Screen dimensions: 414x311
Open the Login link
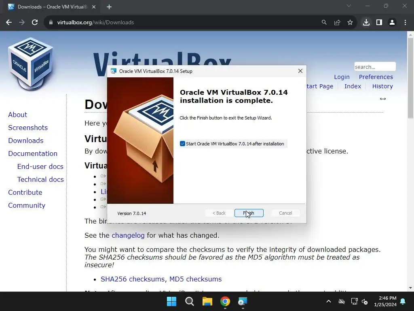[x=342, y=77]
